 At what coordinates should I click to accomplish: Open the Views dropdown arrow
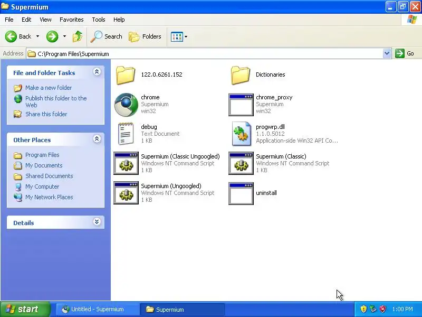pyautogui.click(x=186, y=36)
